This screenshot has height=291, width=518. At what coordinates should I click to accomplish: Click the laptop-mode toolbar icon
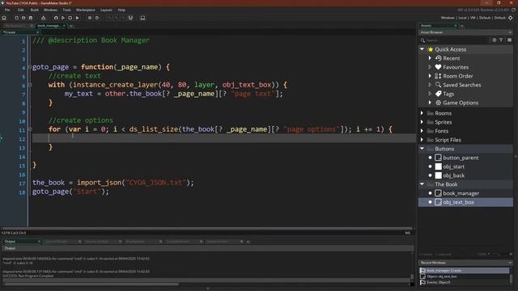(142, 18)
